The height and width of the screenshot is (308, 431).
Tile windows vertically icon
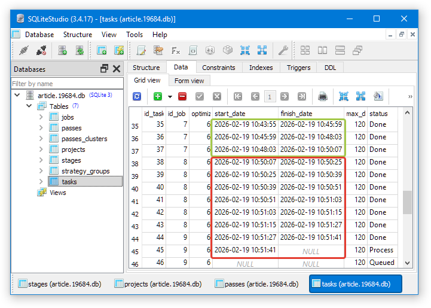(322, 51)
